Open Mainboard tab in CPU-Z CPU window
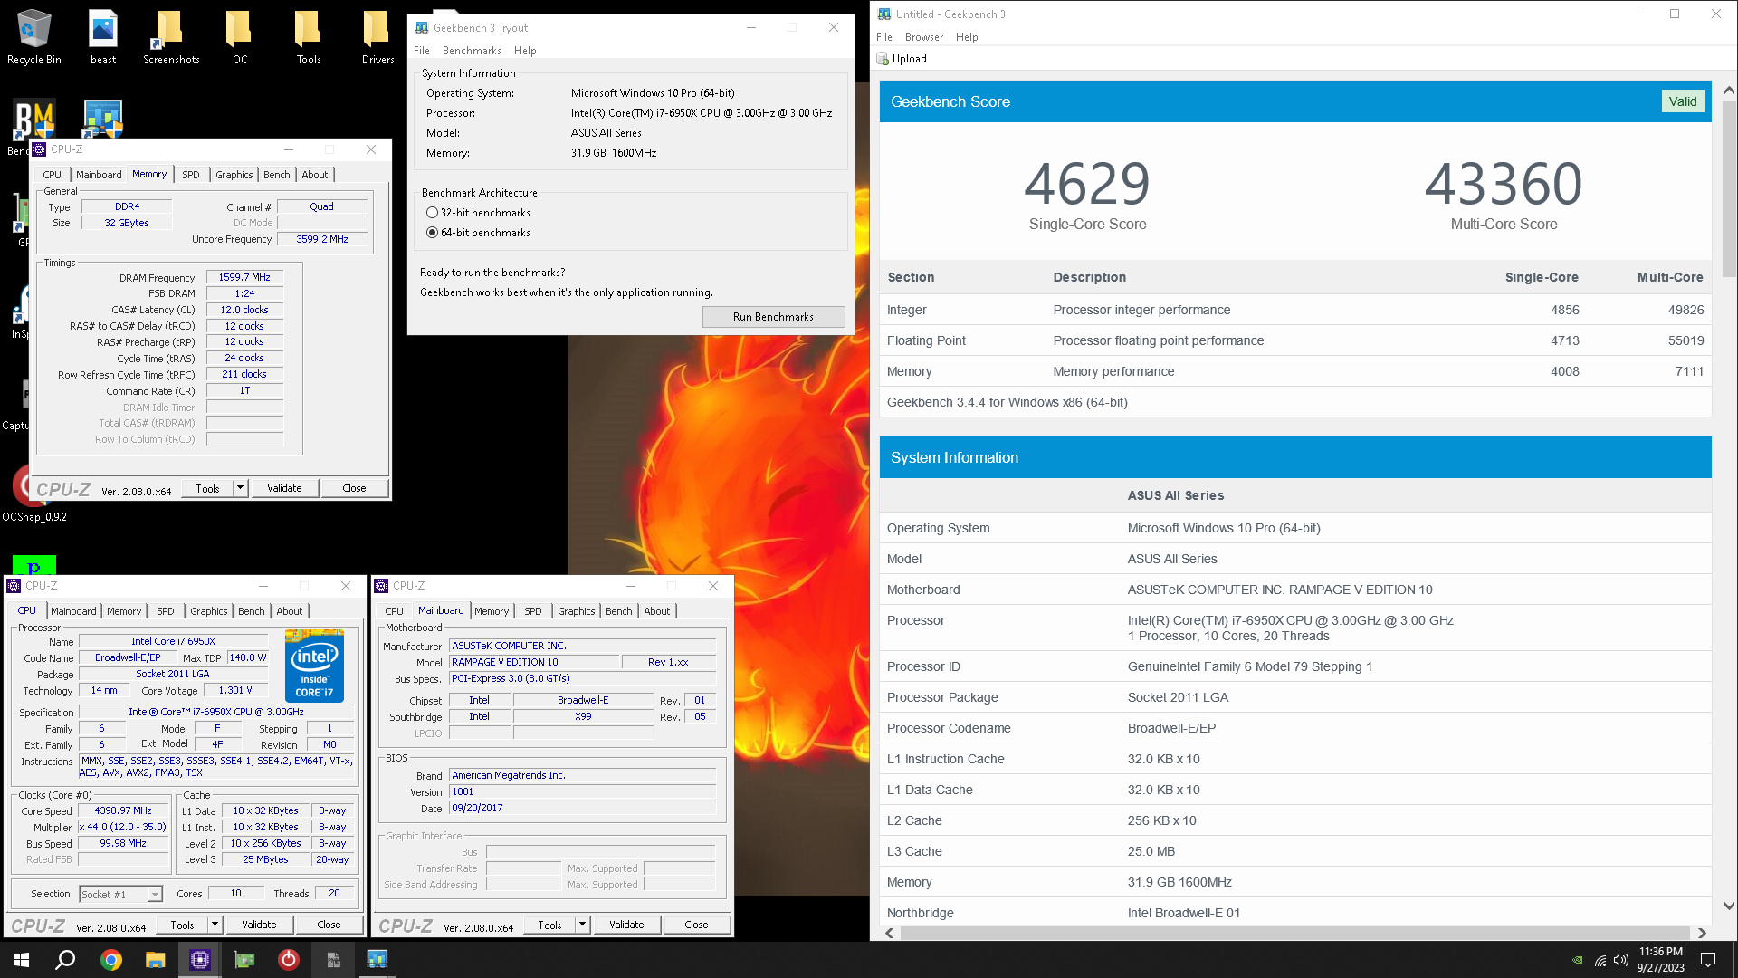Screen dimensions: 1738x978 coord(73,611)
